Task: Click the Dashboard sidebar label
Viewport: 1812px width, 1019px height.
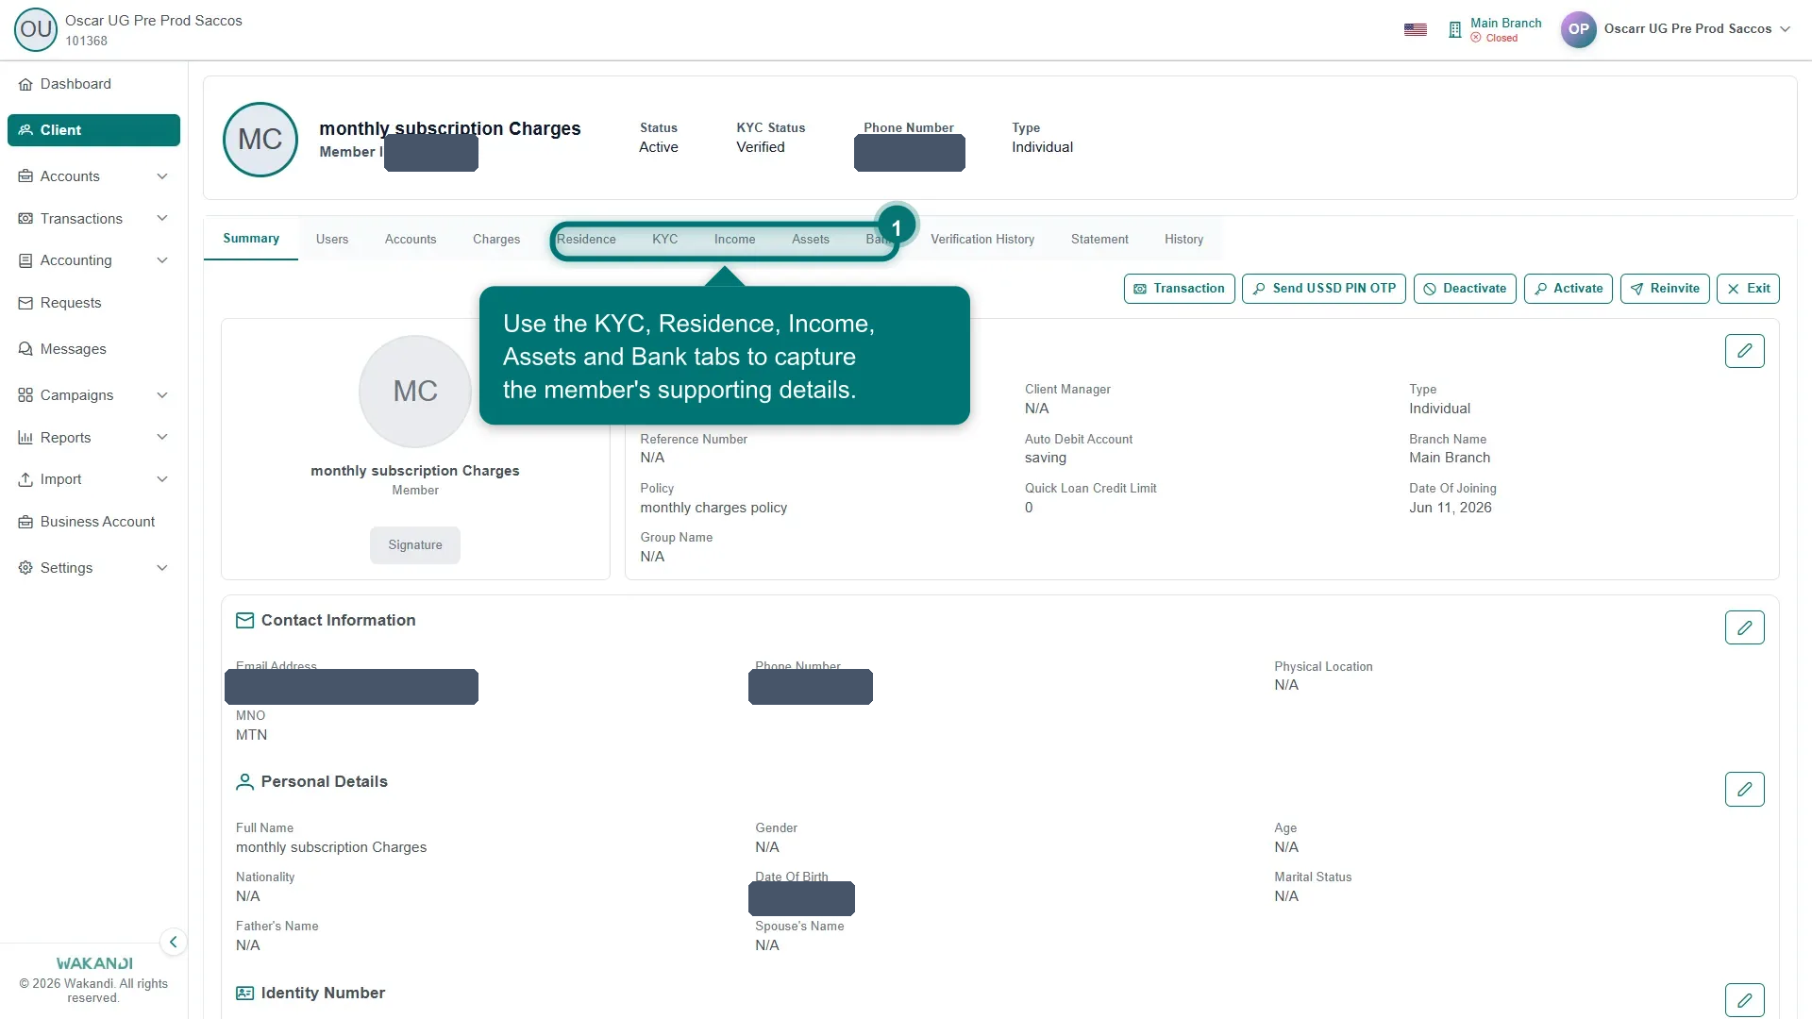Action: [75, 84]
